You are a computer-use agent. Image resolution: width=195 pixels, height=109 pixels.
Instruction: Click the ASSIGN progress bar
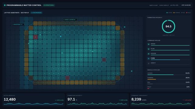click(x=170, y=55)
